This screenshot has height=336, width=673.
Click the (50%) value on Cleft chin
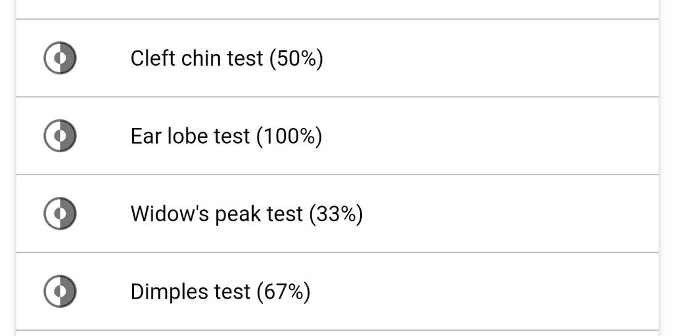296,58
